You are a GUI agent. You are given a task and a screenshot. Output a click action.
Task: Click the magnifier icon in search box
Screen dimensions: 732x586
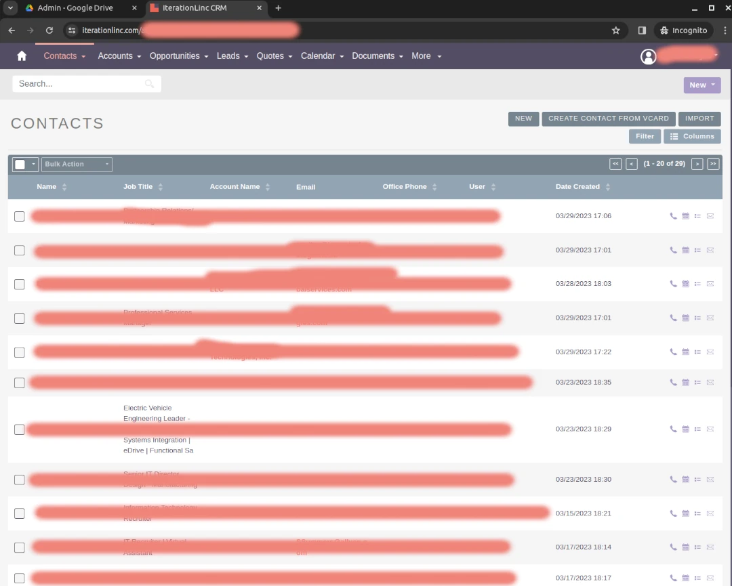[149, 84]
